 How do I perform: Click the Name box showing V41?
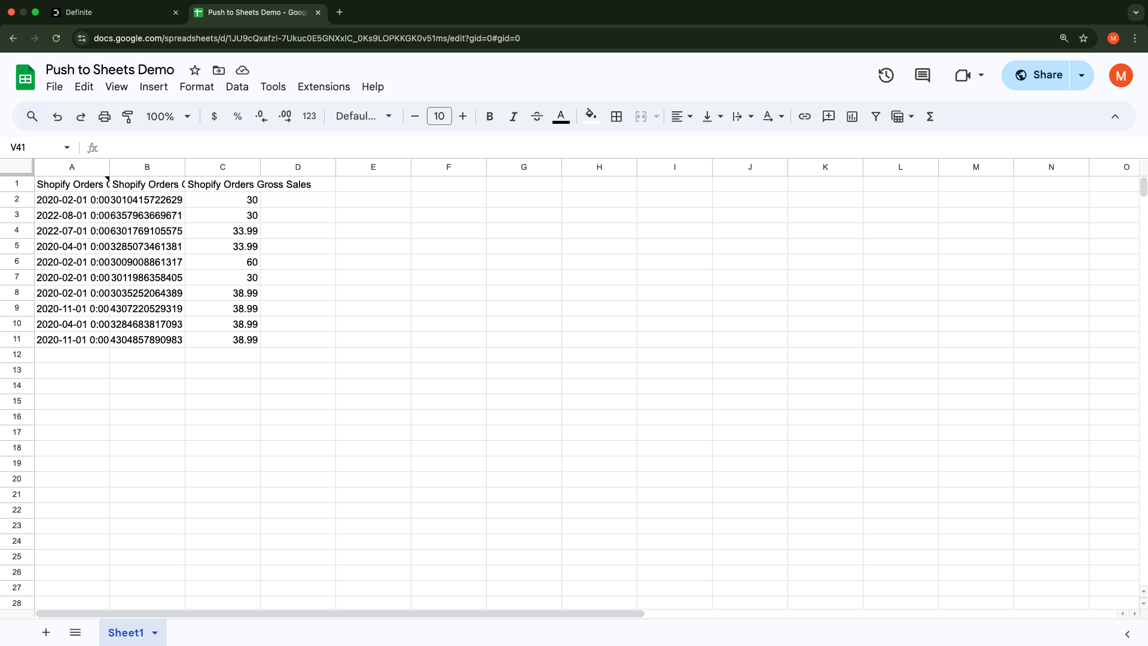pyautogui.click(x=35, y=147)
